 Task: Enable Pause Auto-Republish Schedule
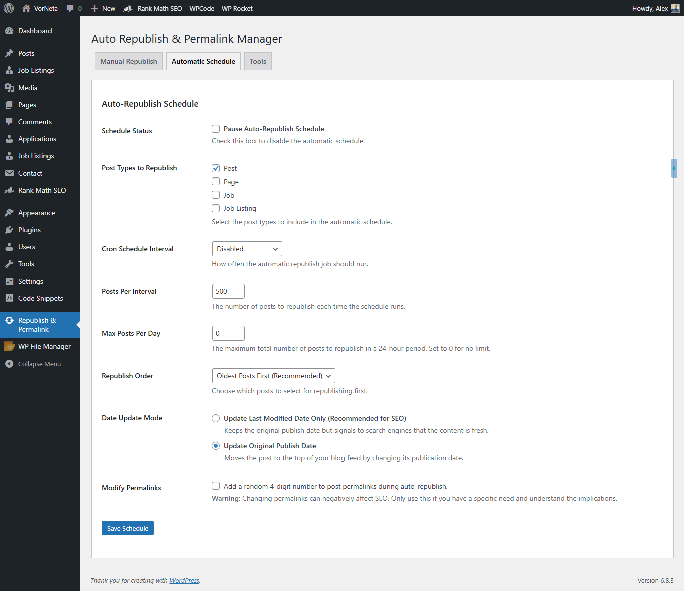click(x=215, y=129)
